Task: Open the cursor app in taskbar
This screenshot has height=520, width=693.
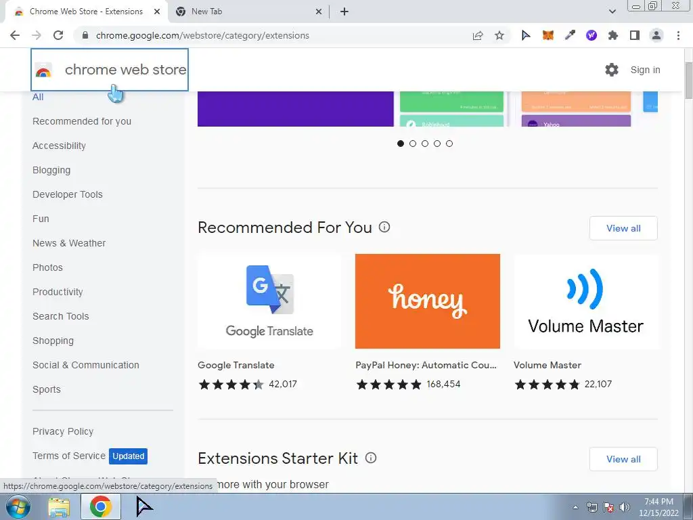Action: 143,506
